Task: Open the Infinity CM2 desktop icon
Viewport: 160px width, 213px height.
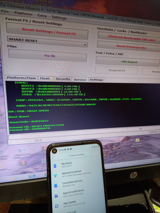Action: 42,164
